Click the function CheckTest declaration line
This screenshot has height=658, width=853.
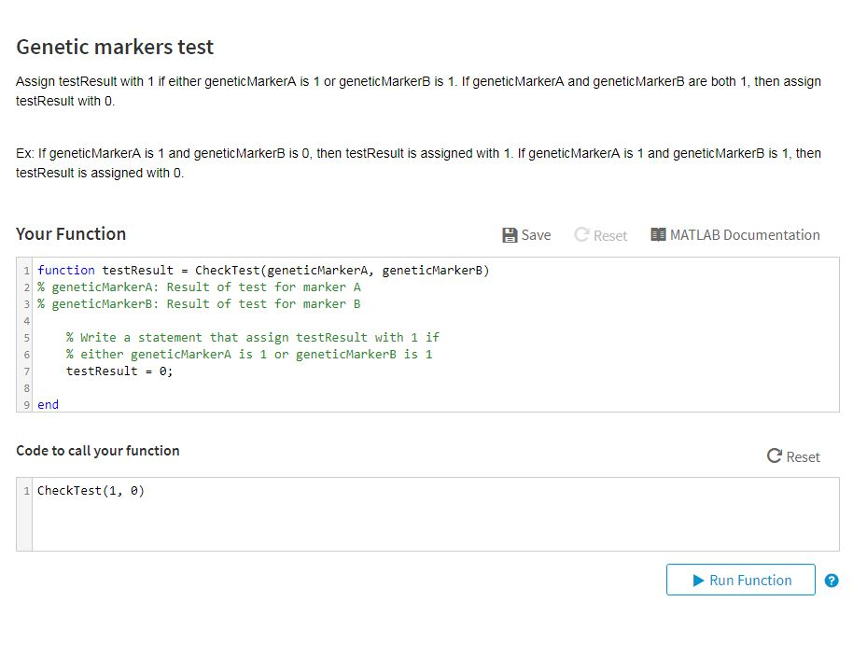pyautogui.click(x=262, y=271)
